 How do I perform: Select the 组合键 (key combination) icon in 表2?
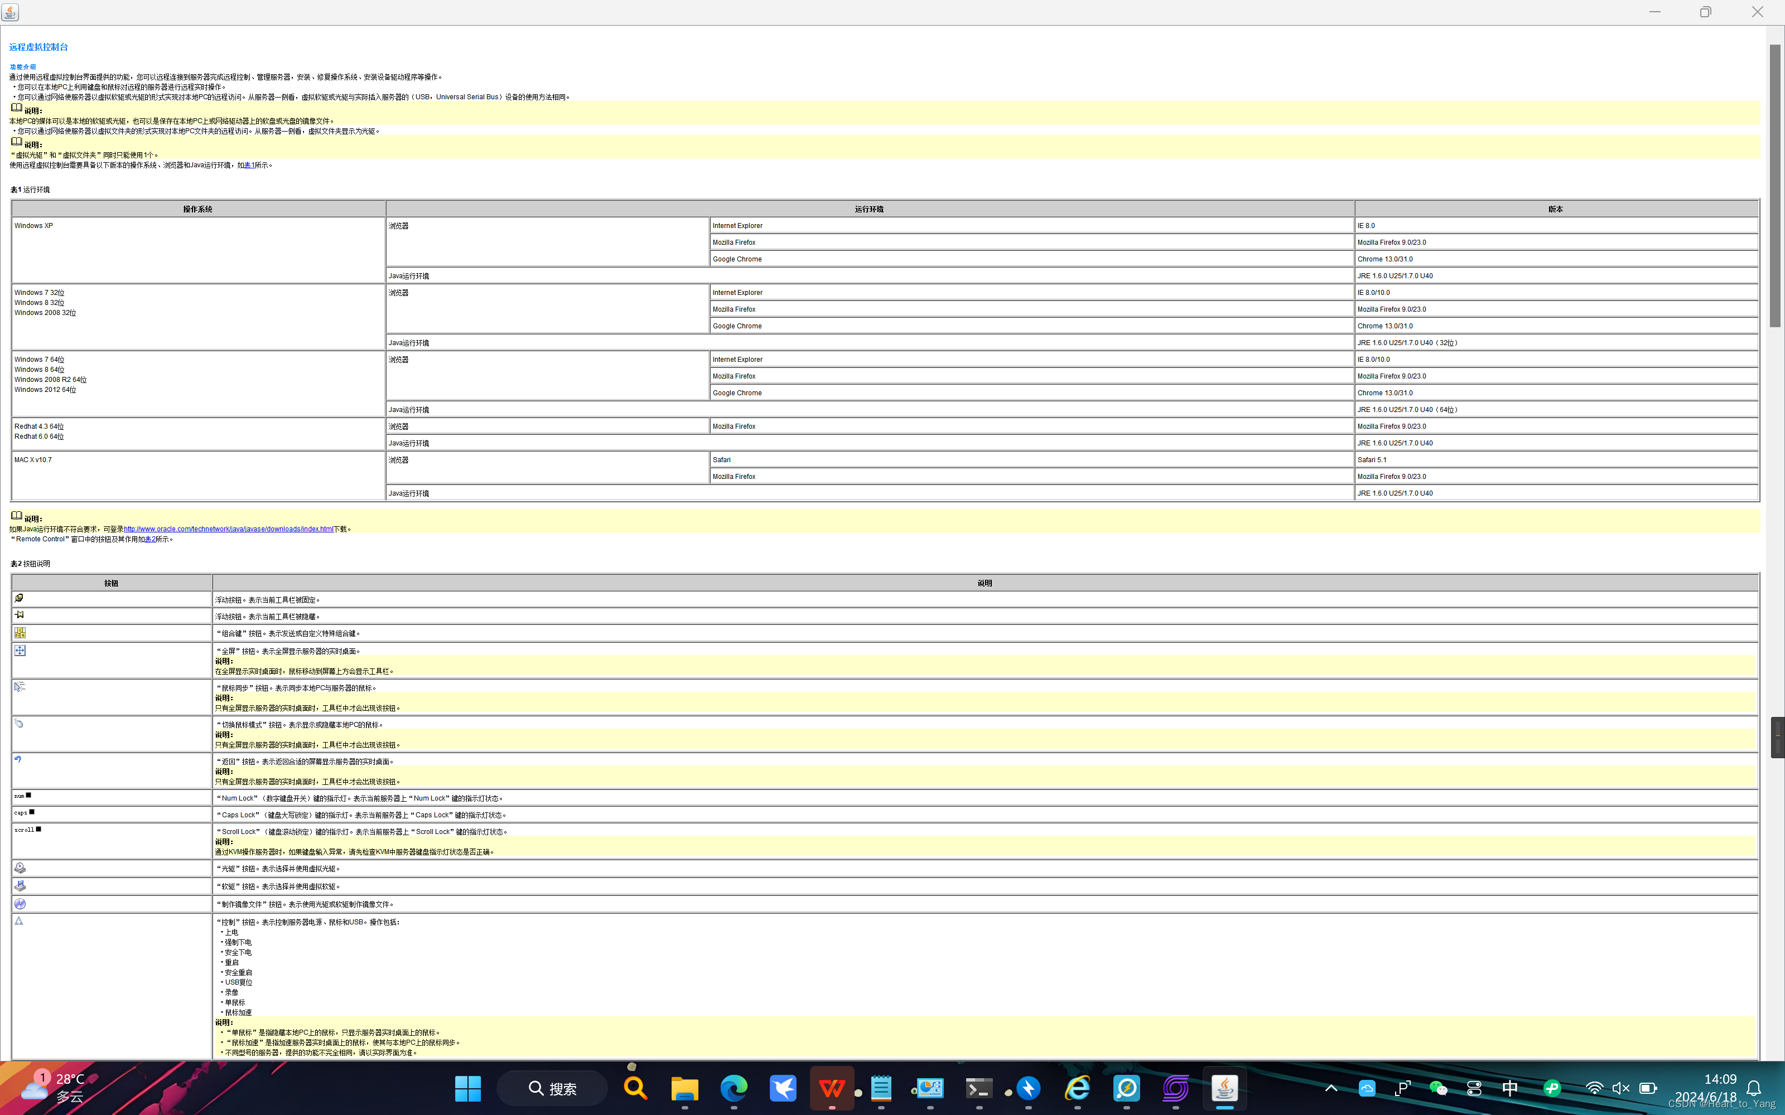[x=20, y=633]
